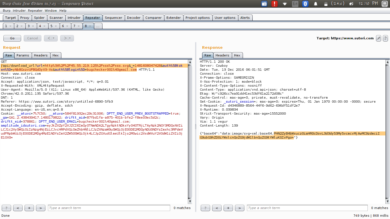Switch to the Extender tab
The height and width of the screenshot is (219, 390).
174,18
